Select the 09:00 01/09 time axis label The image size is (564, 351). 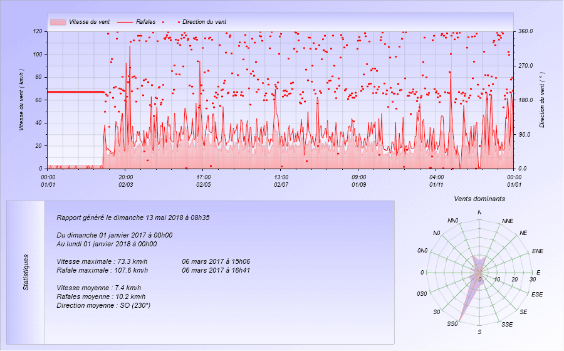tap(358, 181)
